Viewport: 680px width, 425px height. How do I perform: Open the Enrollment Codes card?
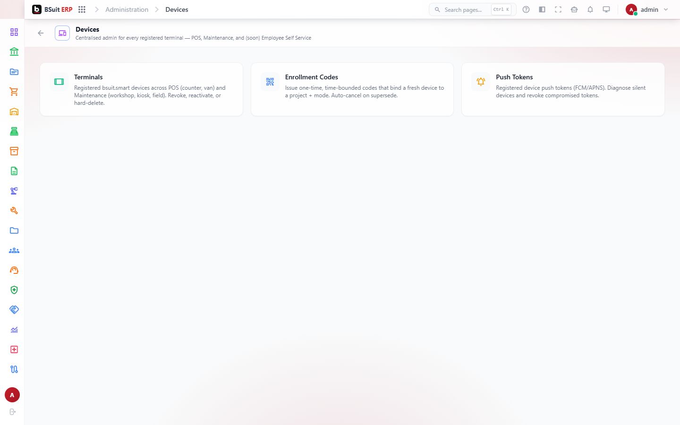(352, 89)
